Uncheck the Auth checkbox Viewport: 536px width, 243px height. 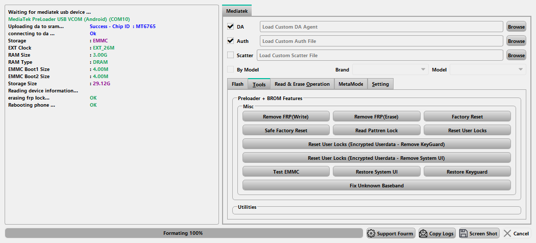click(x=230, y=41)
